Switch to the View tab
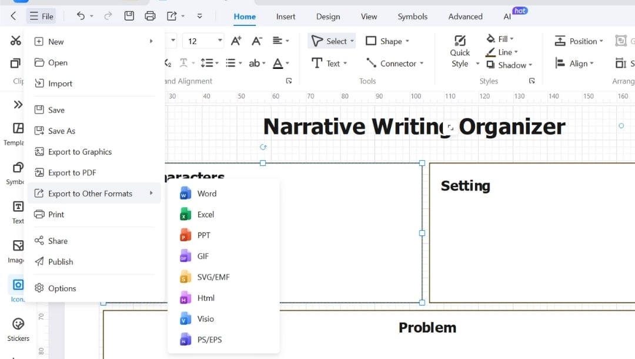 [x=369, y=16]
